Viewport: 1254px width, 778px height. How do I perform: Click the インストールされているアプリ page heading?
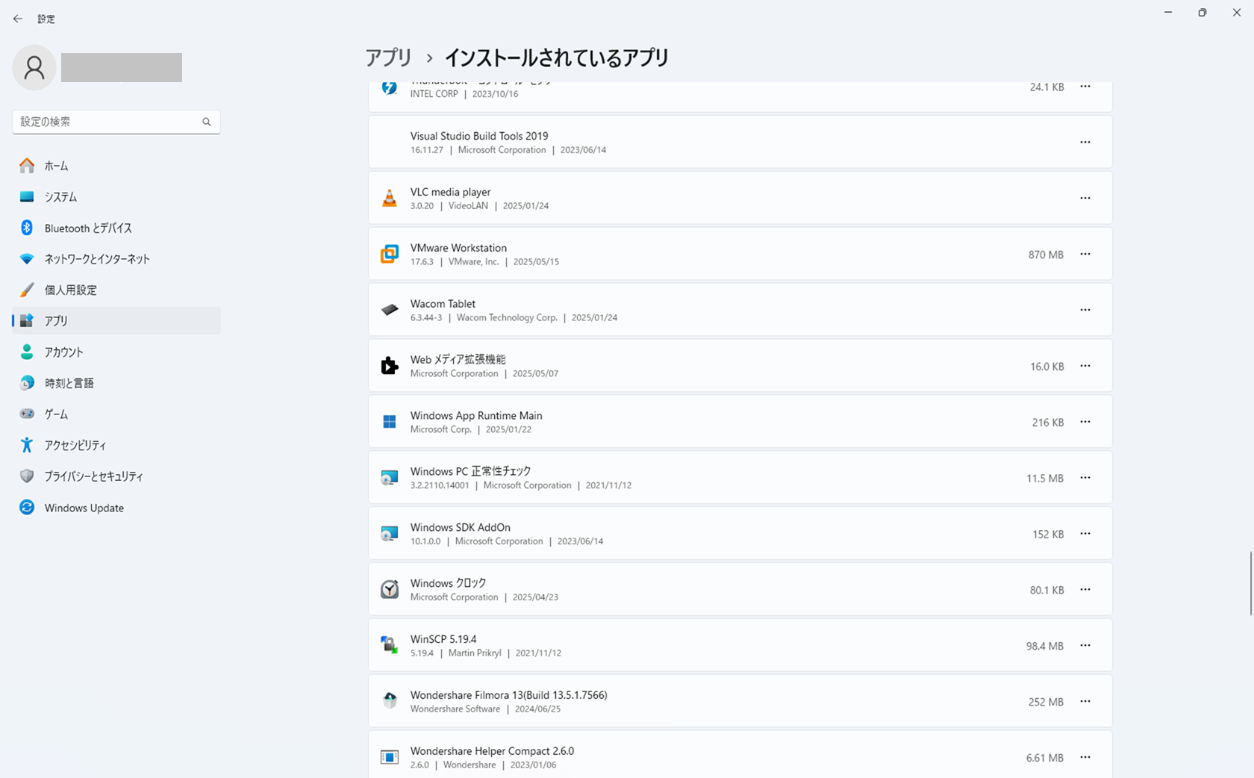557,57
